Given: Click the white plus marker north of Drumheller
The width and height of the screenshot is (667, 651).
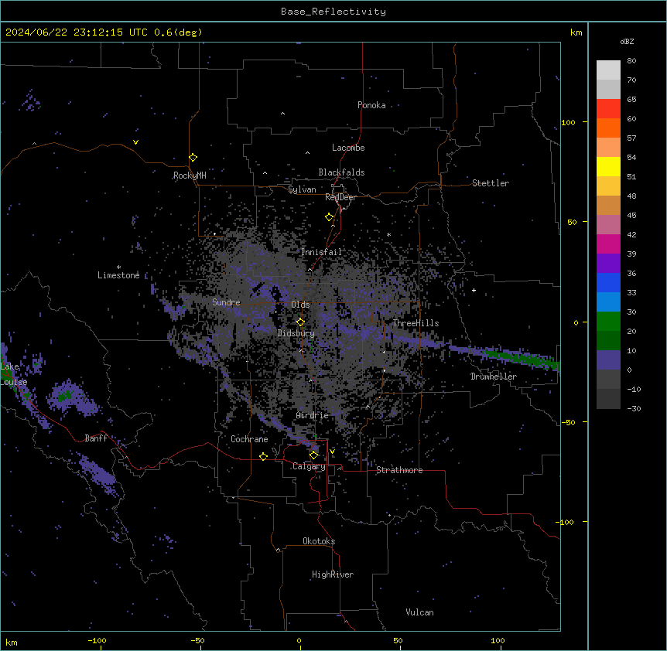Looking at the screenshot, I should point(474,290).
